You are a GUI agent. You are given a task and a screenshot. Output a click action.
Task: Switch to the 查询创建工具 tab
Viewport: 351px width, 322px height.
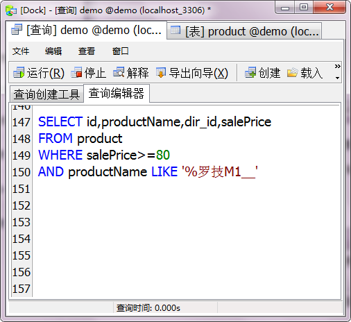pos(46,94)
